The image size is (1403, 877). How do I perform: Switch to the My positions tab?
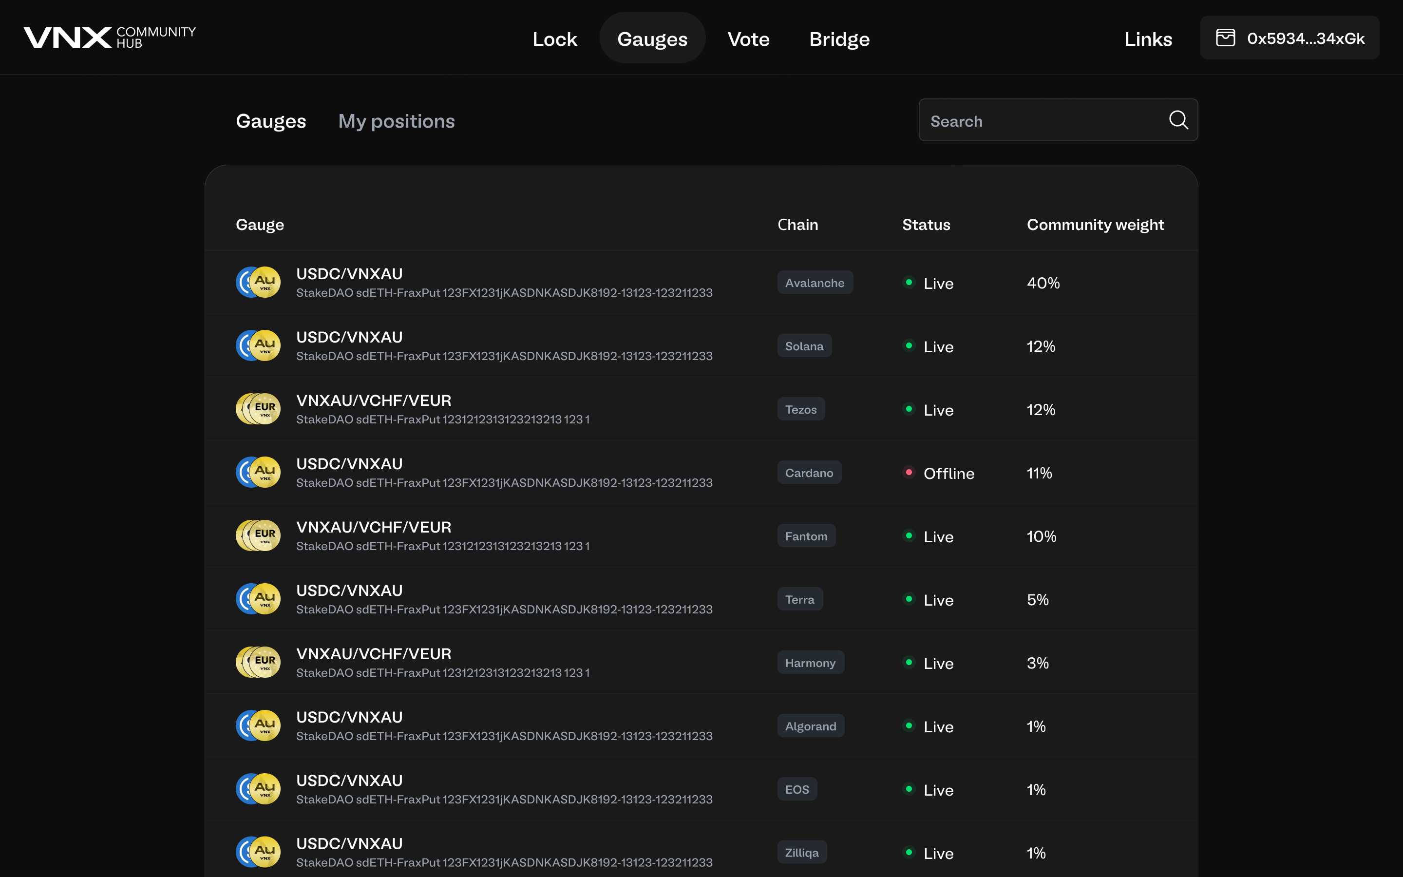pyautogui.click(x=396, y=121)
